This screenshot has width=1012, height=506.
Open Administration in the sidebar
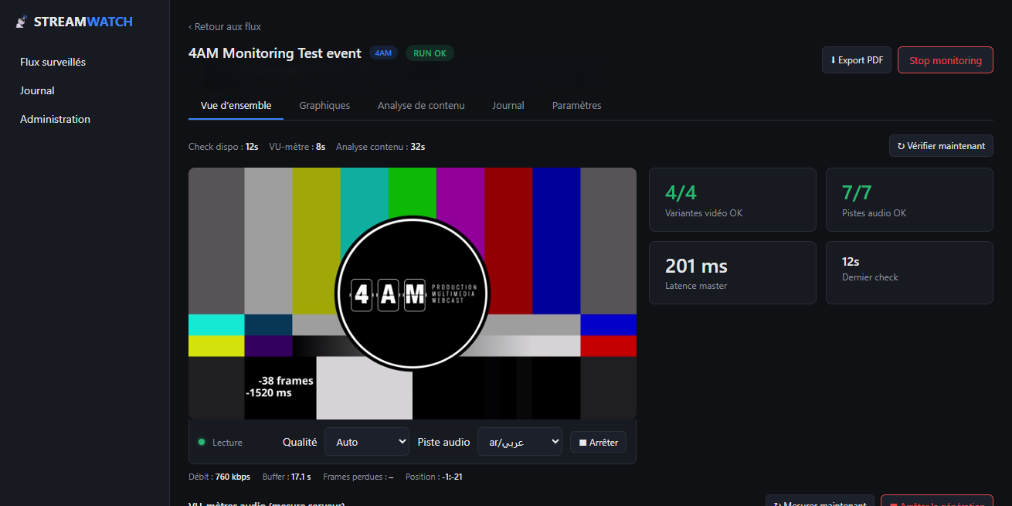[x=55, y=119]
